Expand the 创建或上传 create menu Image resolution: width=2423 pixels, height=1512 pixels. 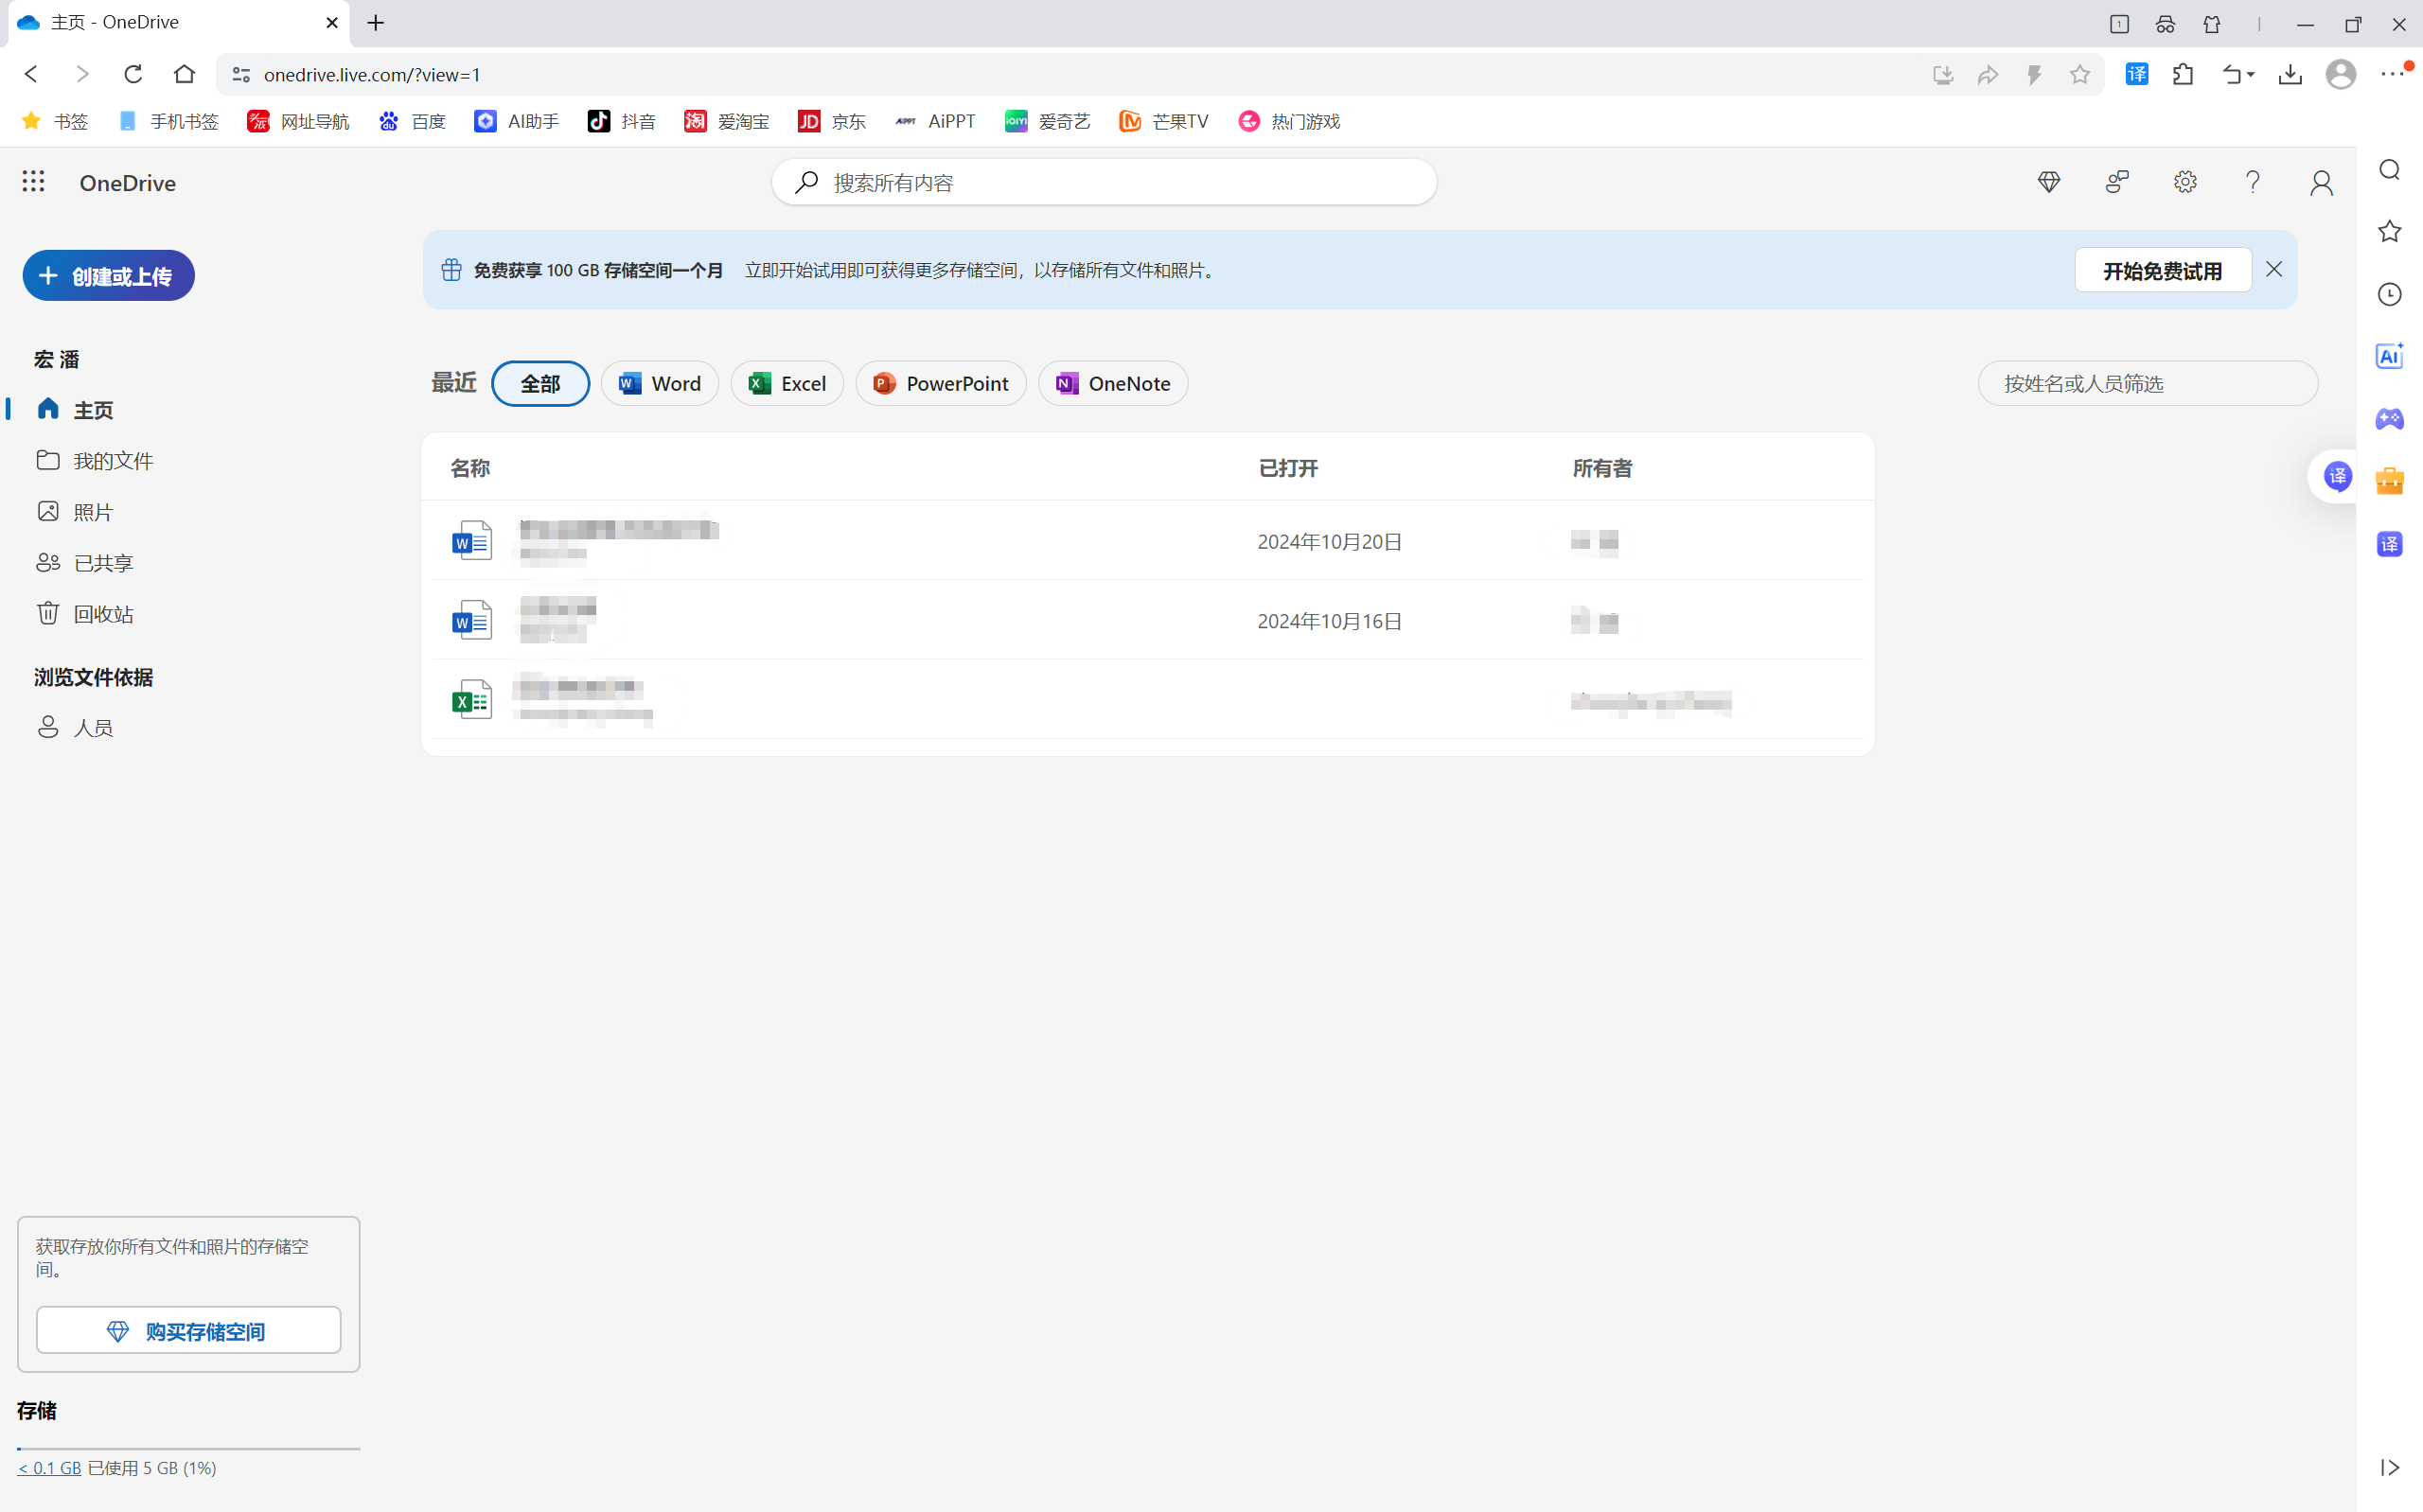[108, 276]
